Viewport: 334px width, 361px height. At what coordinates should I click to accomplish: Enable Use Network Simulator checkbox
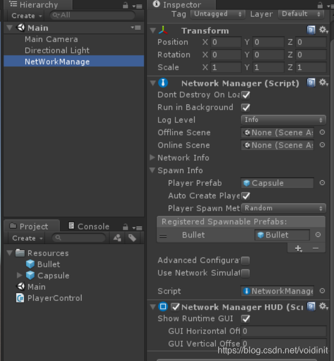click(x=246, y=273)
